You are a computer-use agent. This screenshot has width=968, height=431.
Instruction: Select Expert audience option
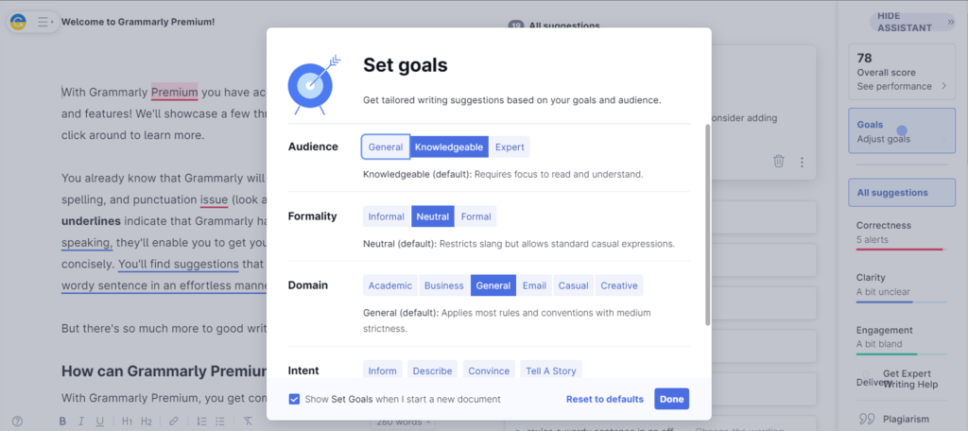[x=510, y=147]
